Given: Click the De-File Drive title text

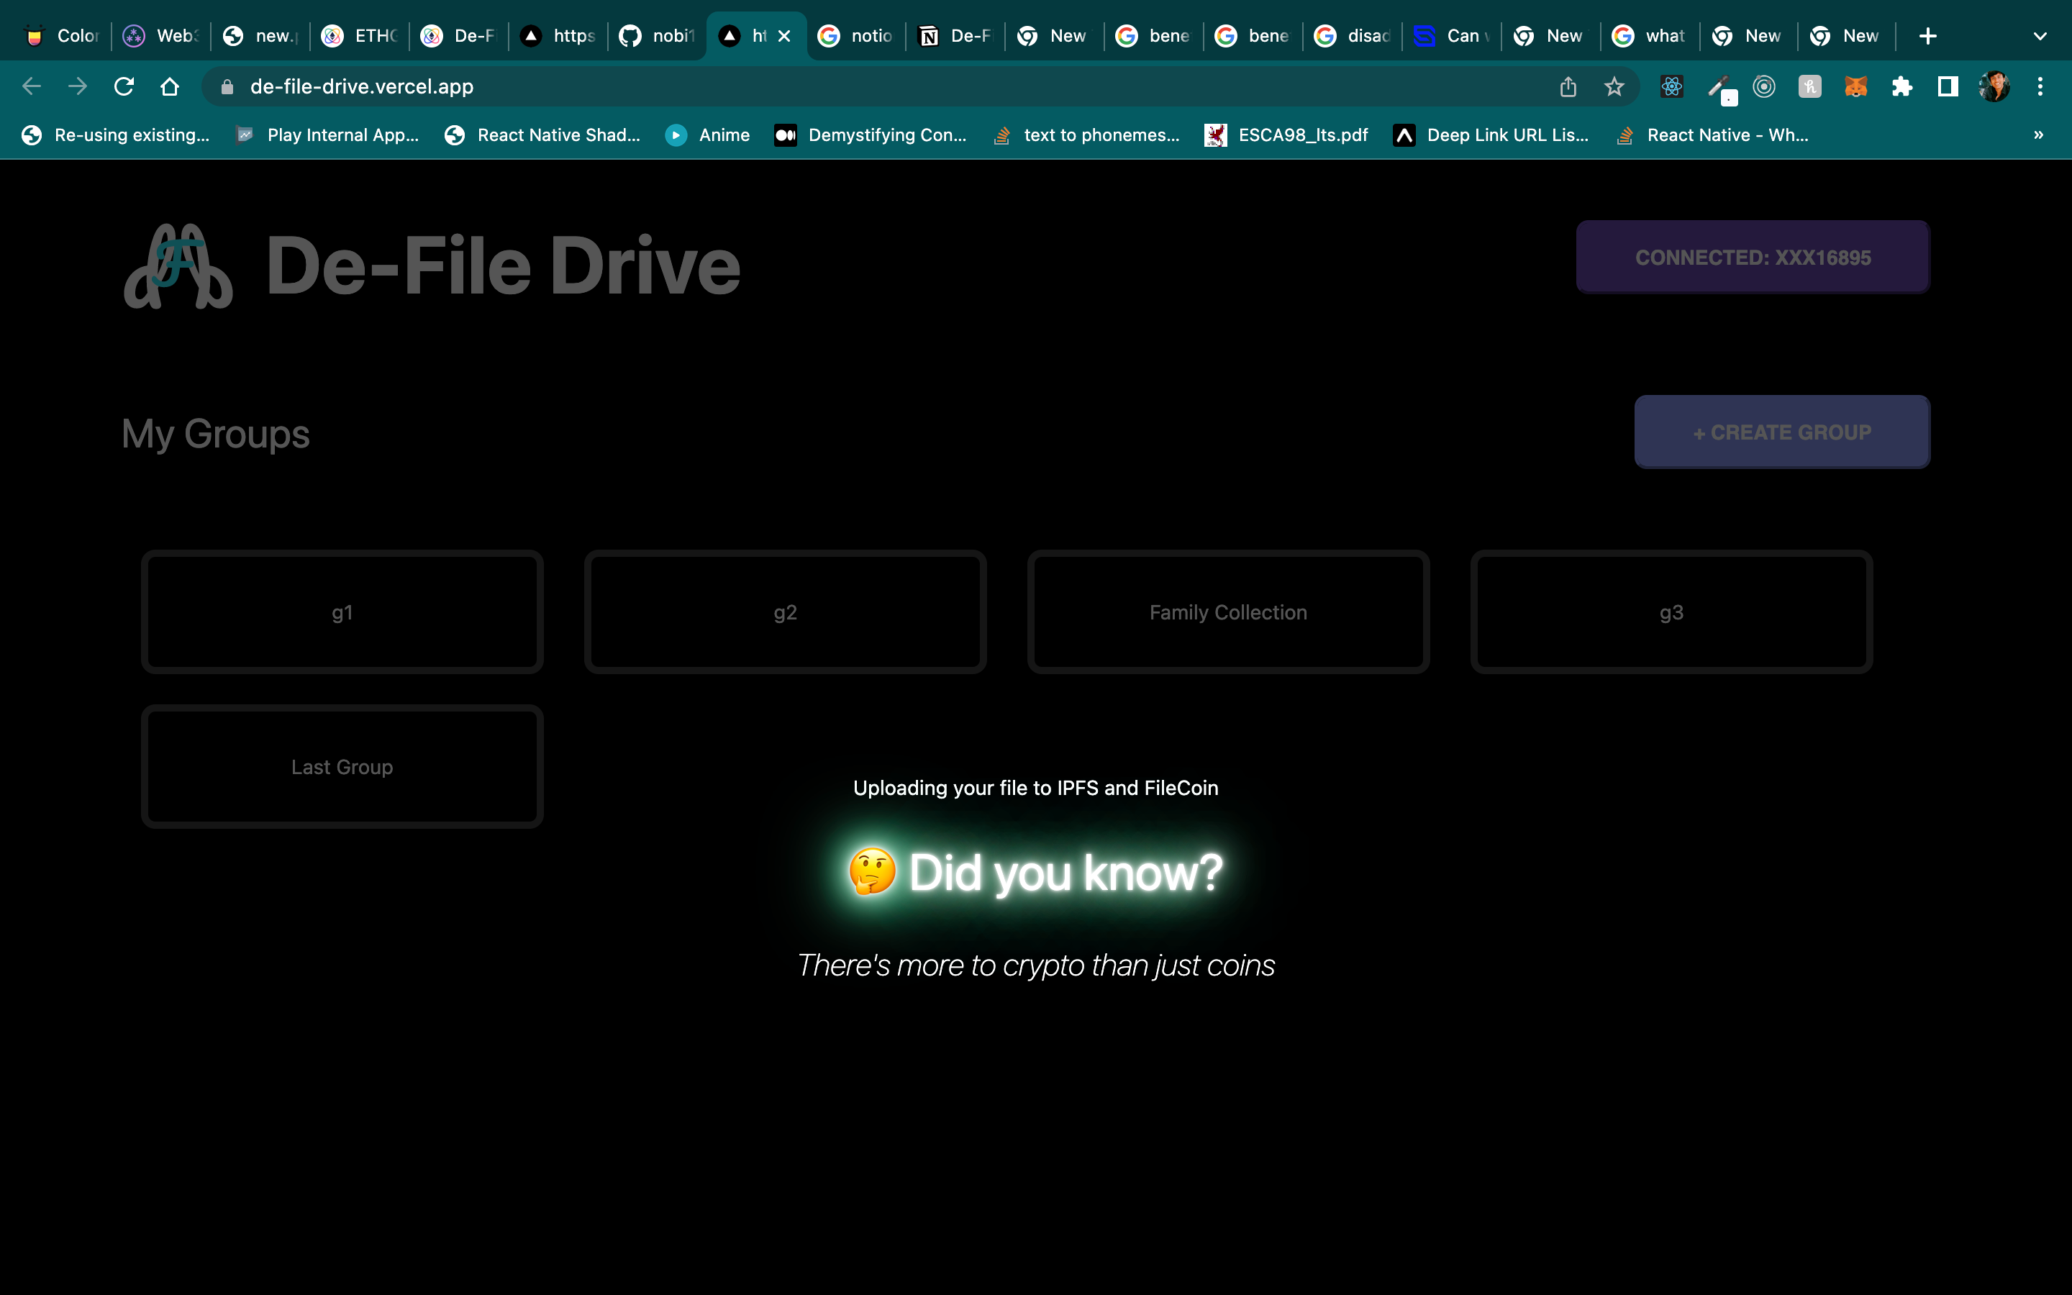Looking at the screenshot, I should click(504, 266).
